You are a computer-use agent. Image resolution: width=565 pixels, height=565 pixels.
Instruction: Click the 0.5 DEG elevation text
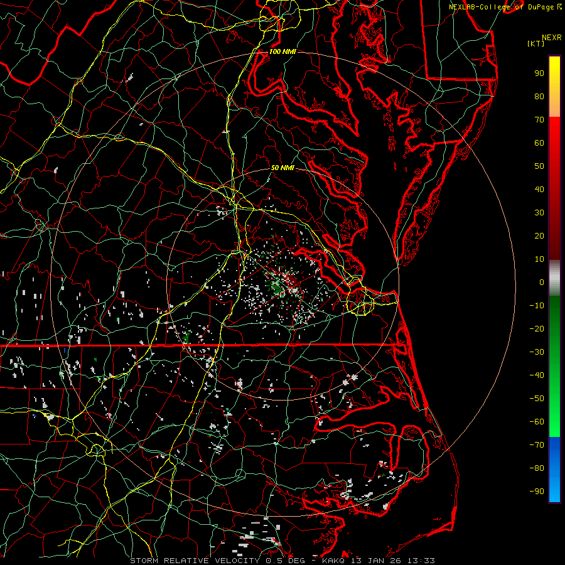[x=286, y=561]
